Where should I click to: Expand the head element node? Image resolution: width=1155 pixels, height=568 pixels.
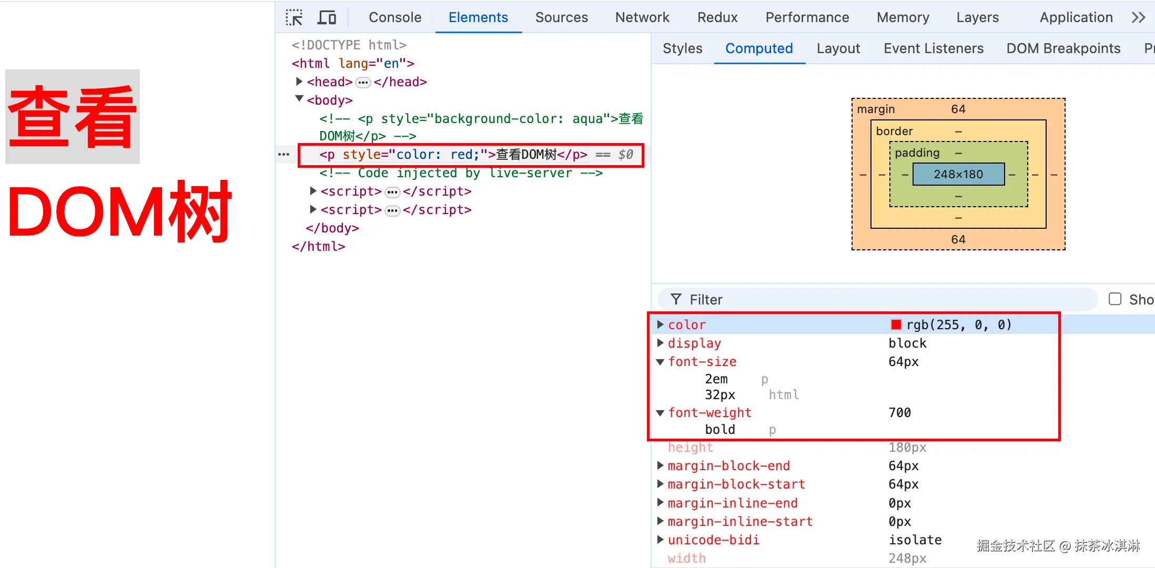pyautogui.click(x=299, y=82)
